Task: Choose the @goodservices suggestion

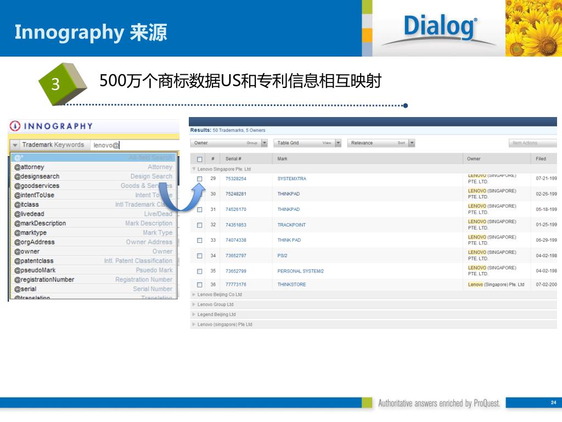Action: [93, 186]
